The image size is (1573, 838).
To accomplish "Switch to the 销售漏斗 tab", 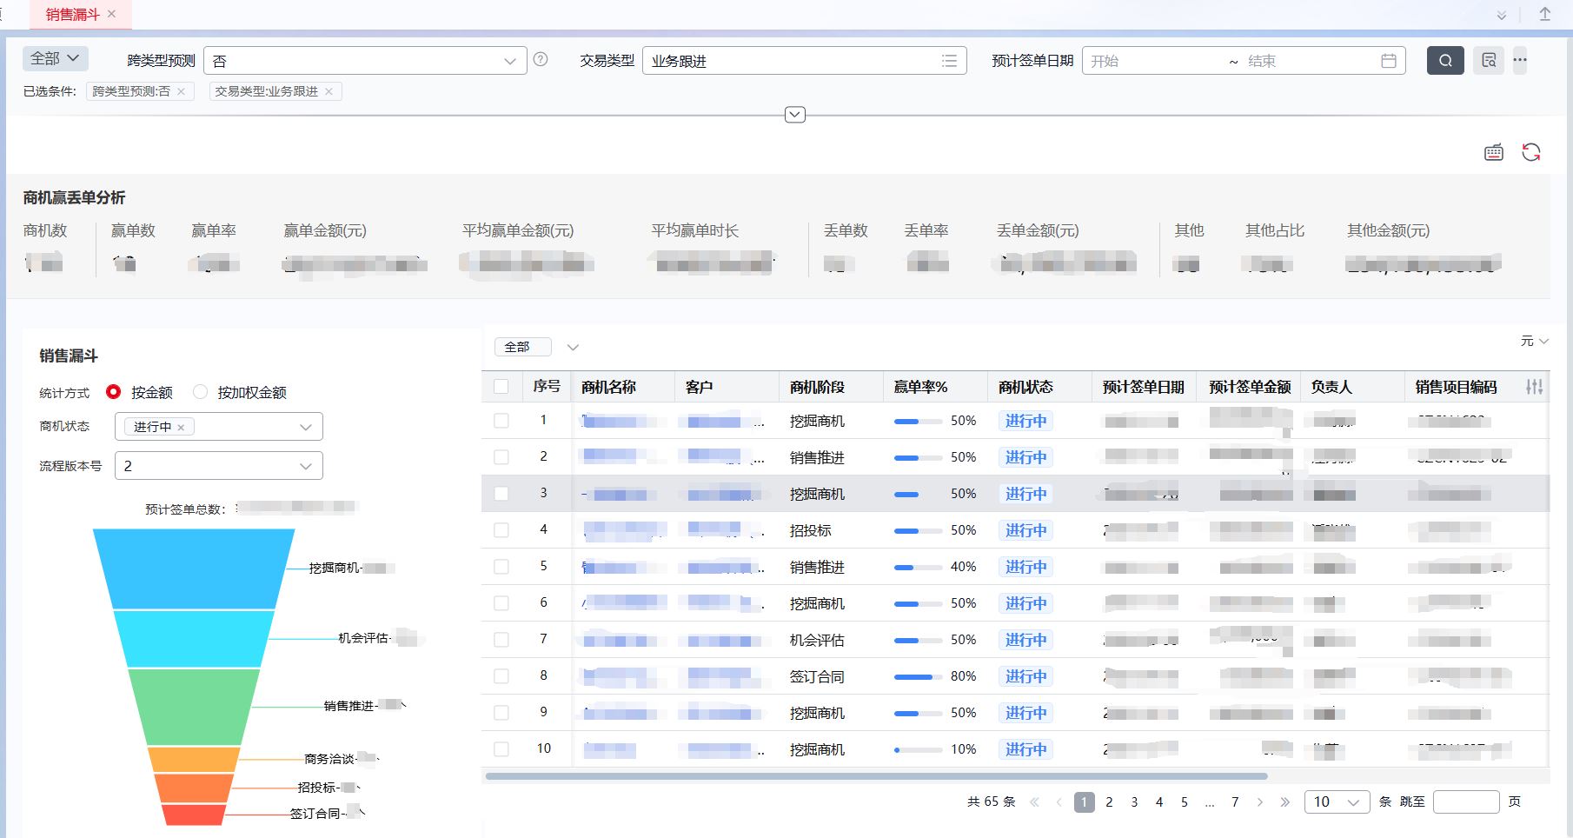I will point(73,15).
